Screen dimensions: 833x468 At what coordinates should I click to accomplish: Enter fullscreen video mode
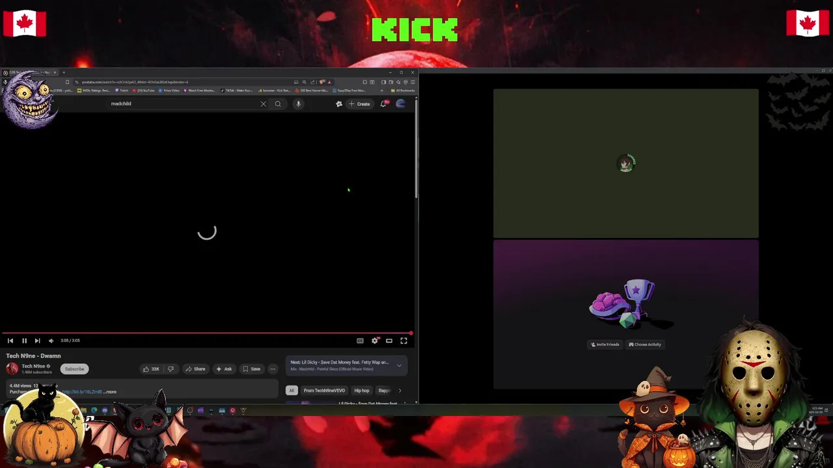click(403, 341)
